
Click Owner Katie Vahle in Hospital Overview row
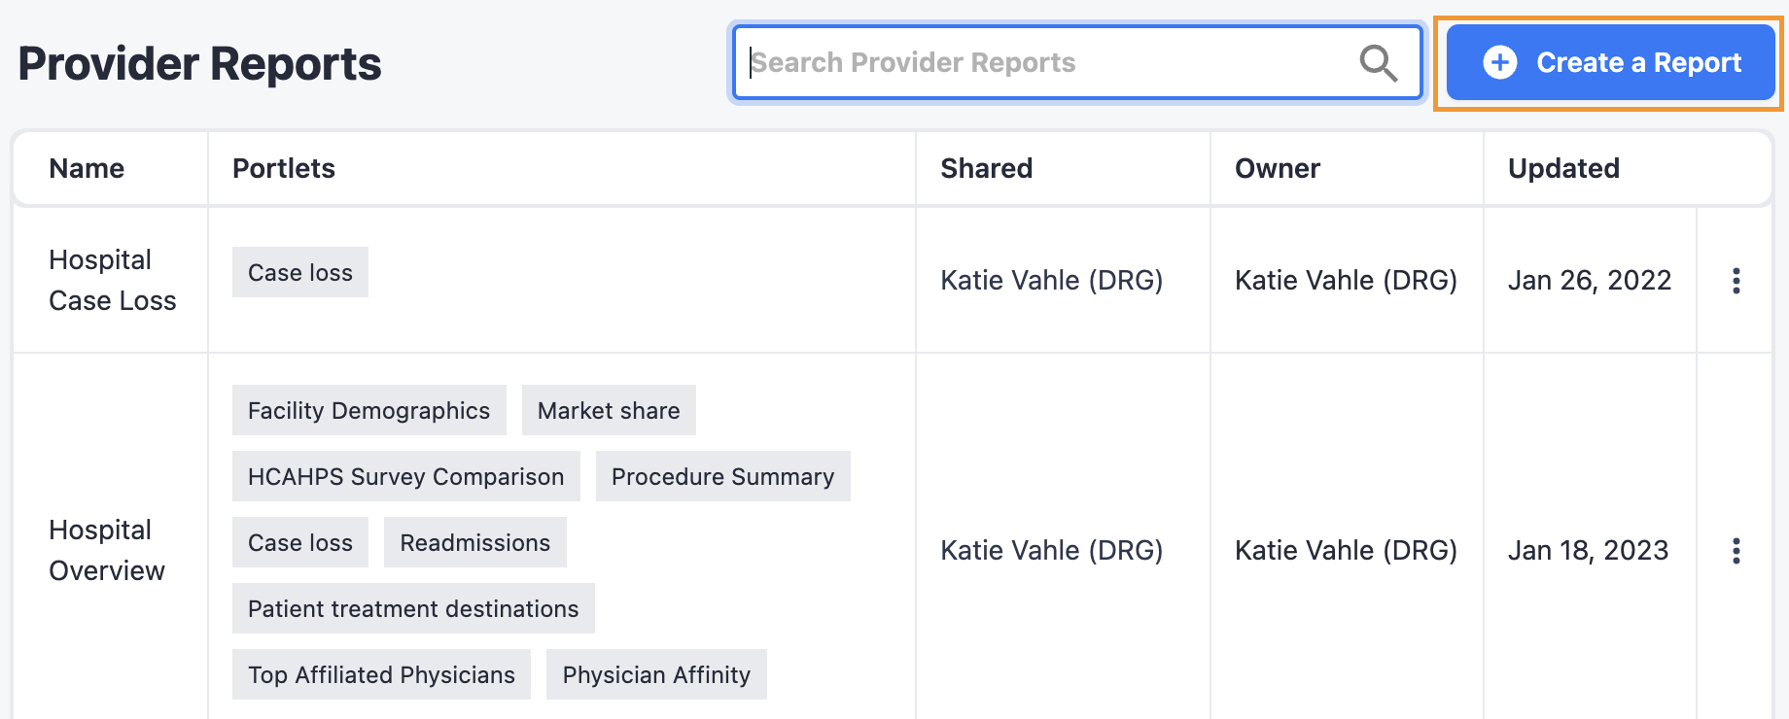click(x=1347, y=550)
